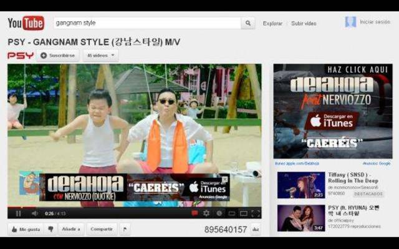This screenshot has width=399, height=249.
Task: Mute the video using the speaker icon
Action: [x=35, y=213]
